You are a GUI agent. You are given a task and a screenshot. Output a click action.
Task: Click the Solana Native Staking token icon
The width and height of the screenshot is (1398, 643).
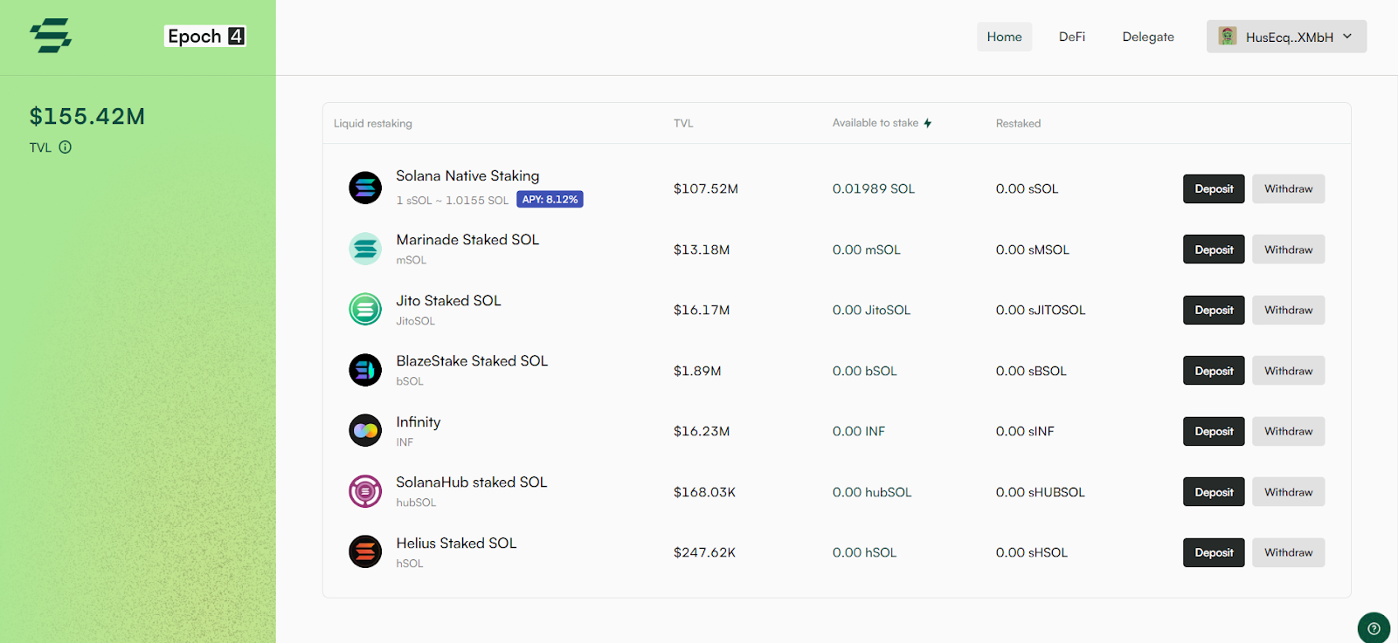point(365,188)
